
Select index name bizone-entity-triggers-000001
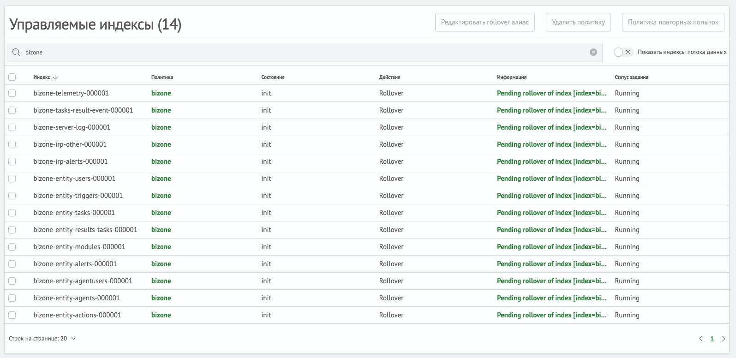(78, 196)
